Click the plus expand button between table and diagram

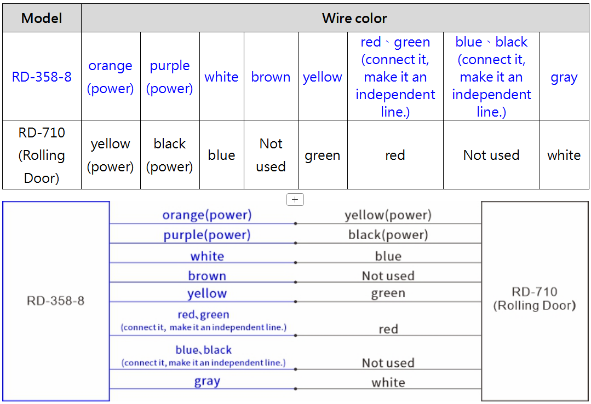pos(295,200)
